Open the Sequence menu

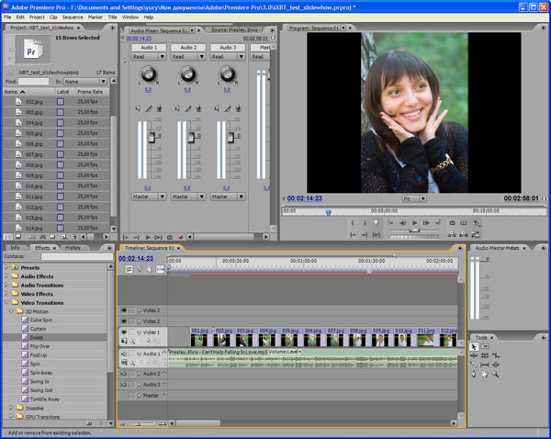click(x=72, y=17)
